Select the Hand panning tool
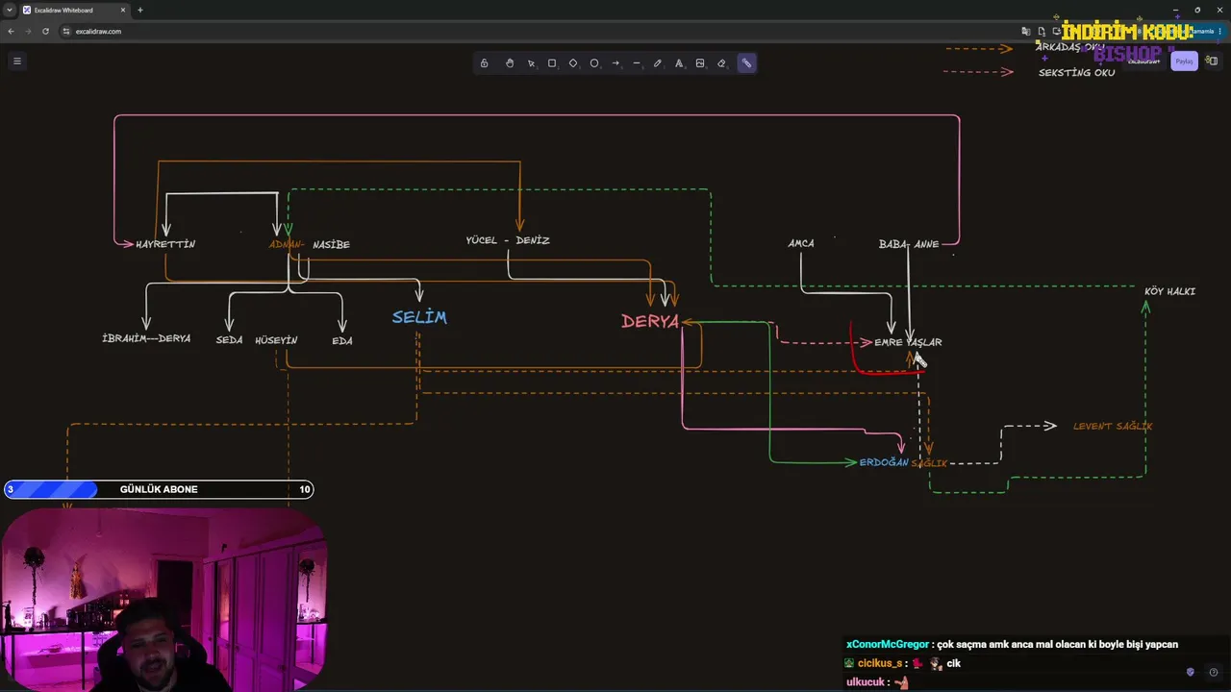This screenshot has height=692, width=1231. (x=510, y=63)
